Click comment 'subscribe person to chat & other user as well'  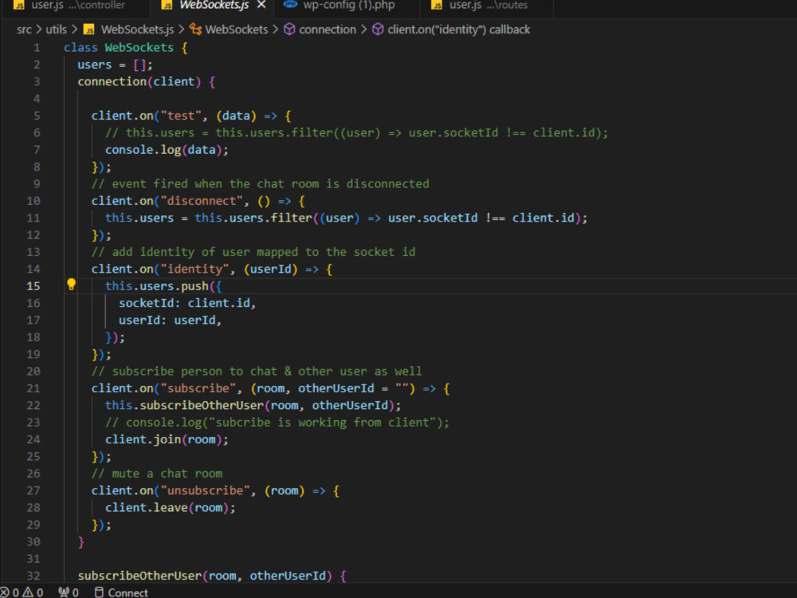[x=257, y=372]
